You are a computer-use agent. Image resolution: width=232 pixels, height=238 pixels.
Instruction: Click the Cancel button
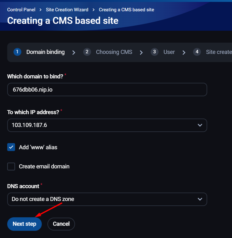61,224
